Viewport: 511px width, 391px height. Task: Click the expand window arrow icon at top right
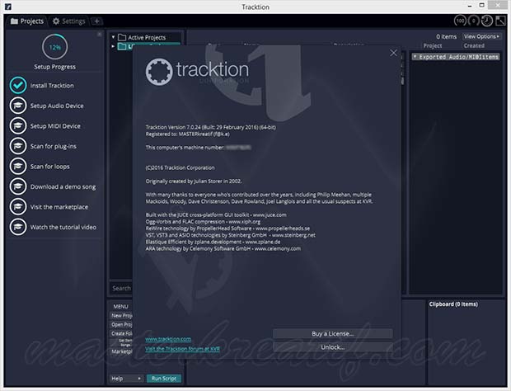coord(500,21)
